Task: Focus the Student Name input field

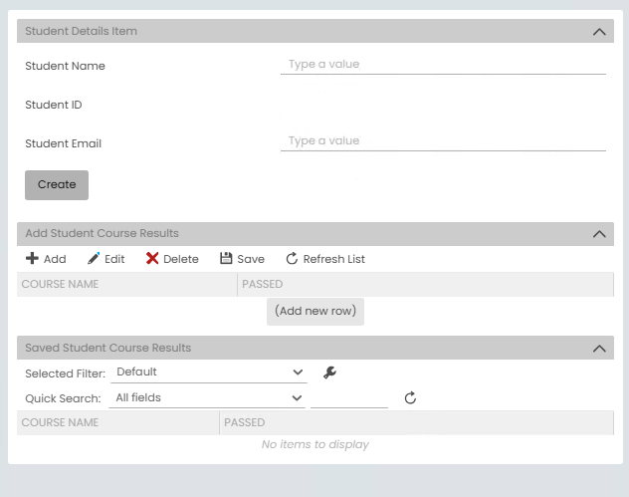Action: pos(443,65)
